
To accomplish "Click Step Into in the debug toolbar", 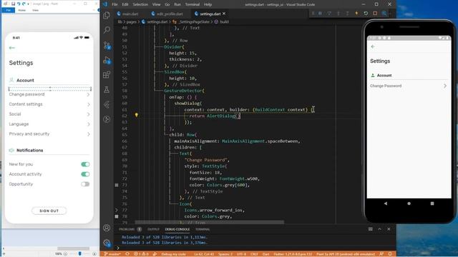I will coord(338,14).
